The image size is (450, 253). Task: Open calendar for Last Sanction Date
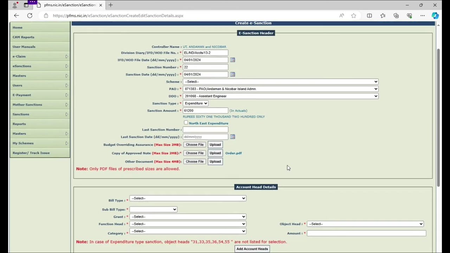(x=232, y=137)
